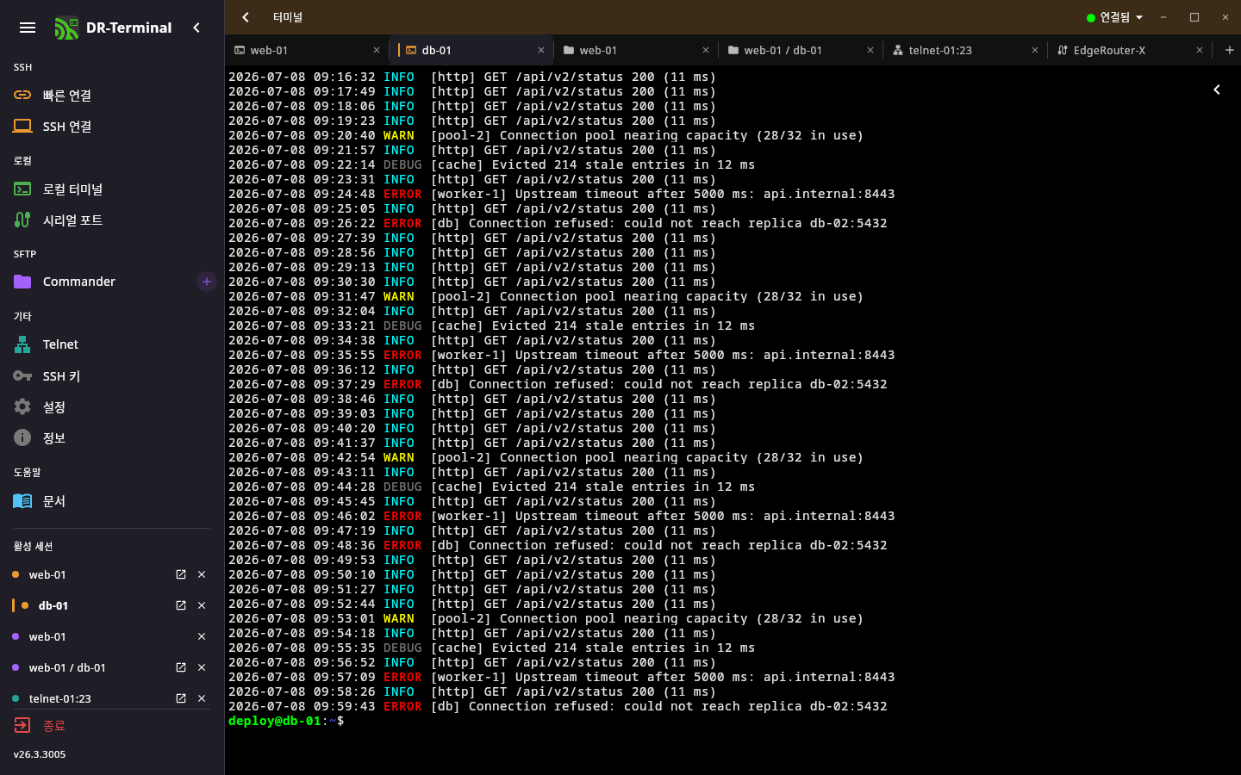Add a new tab with plus
This screenshot has height=775, width=1241.
[1230, 50]
